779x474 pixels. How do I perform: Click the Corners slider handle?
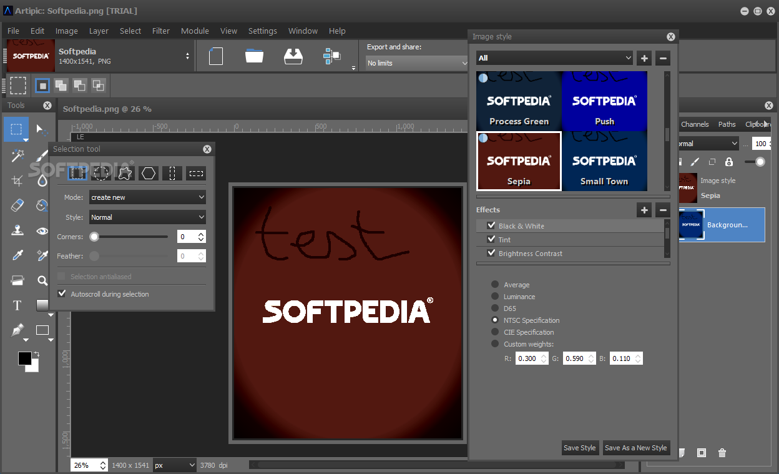point(94,237)
